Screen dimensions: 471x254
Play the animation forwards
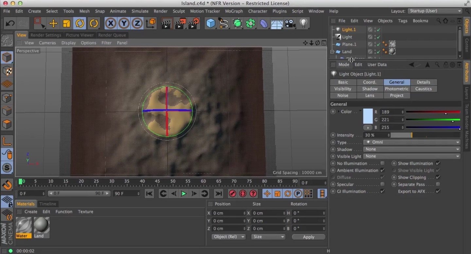coord(184,194)
